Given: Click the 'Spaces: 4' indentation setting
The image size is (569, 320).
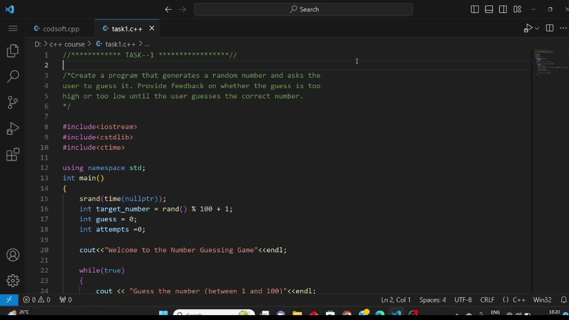Looking at the screenshot, I should tap(433, 300).
